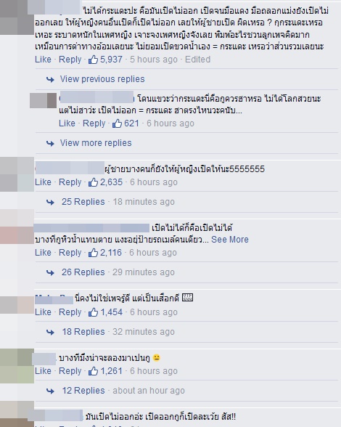Expand View more replies
The image size is (341, 427).
[x=96, y=142]
